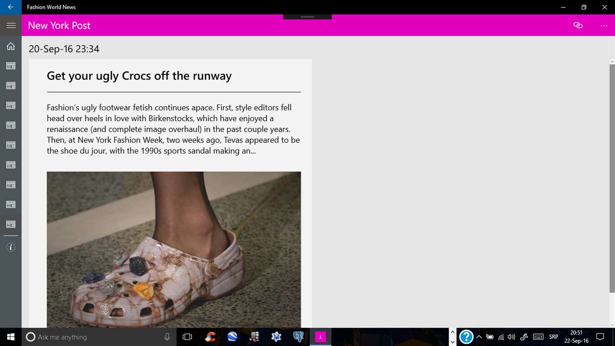
Task: Open pgAdmin elephant icon in taskbar
Action: (x=298, y=337)
